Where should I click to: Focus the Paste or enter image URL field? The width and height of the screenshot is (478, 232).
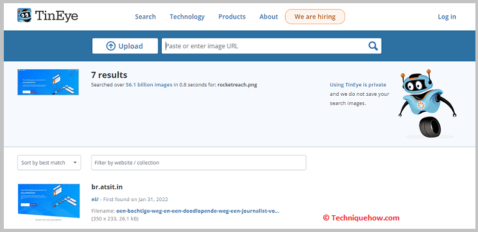271,46
